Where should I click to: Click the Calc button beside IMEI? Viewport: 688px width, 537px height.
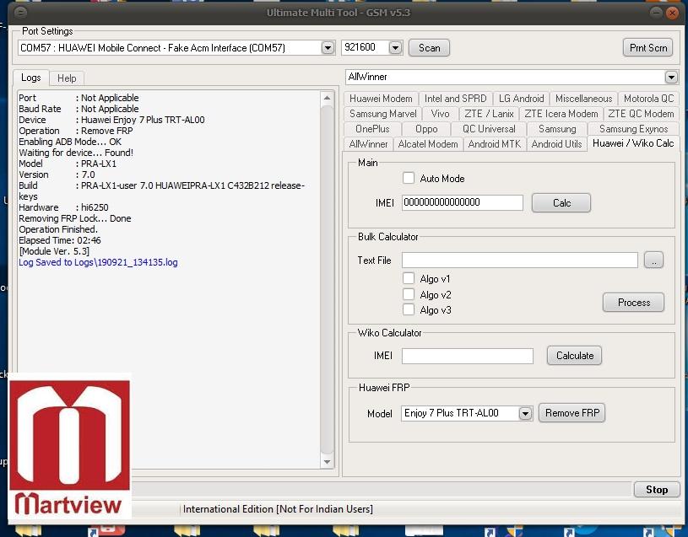click(x=561, y=203)
